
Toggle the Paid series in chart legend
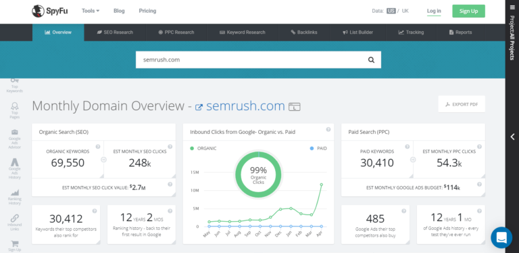pyautogui.click(x=318, y=148)
